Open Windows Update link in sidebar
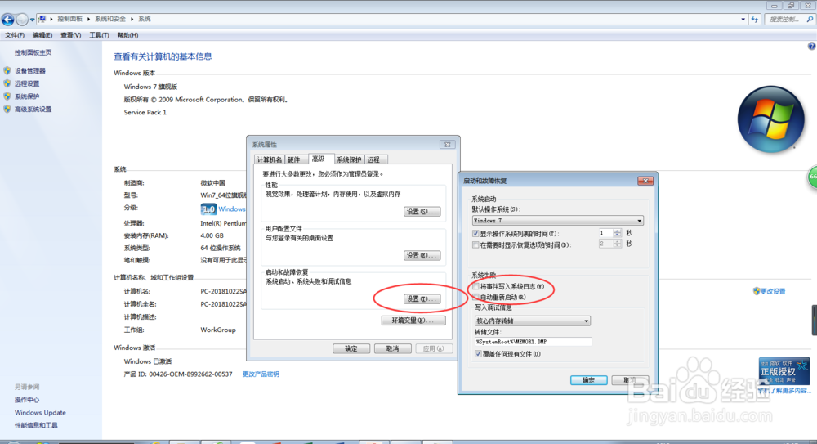 point(40,413)
